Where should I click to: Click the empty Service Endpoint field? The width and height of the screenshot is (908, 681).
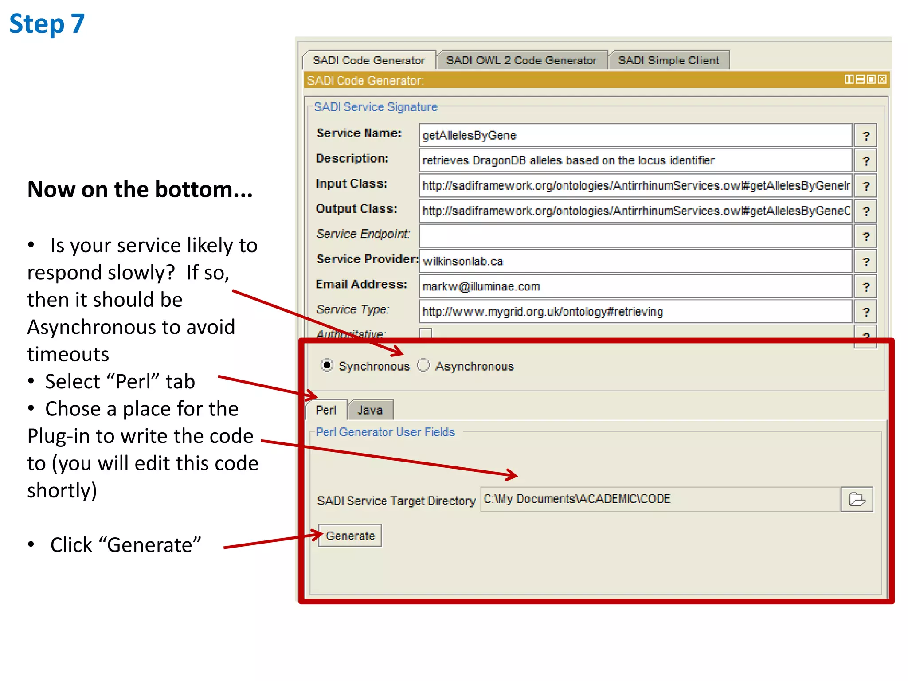click(635, 236)
